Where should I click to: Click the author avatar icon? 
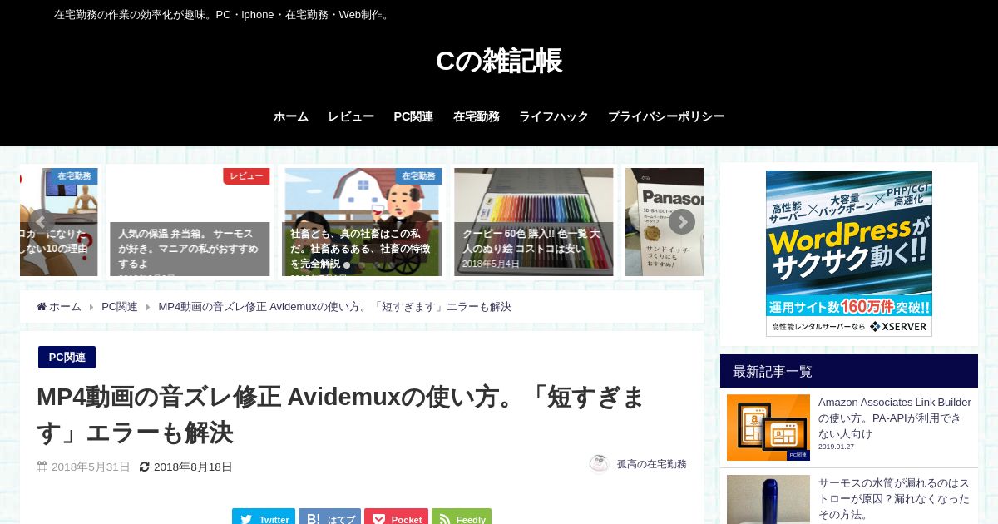coord(599,464)
